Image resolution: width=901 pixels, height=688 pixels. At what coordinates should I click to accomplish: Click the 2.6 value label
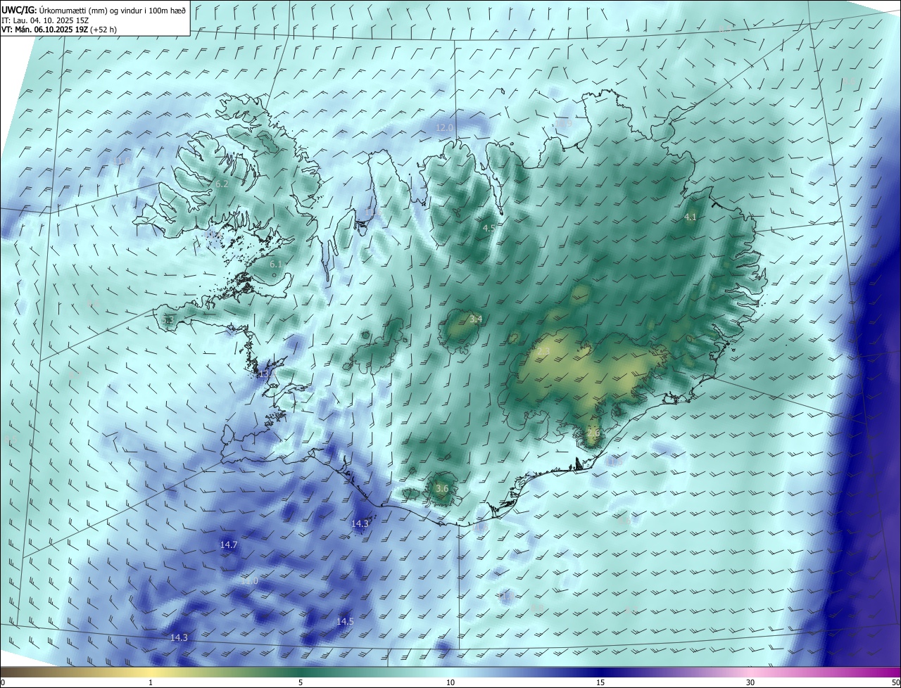pos(593,434)
